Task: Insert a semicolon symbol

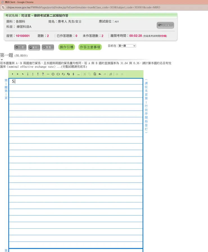Action: coord(28,74)
